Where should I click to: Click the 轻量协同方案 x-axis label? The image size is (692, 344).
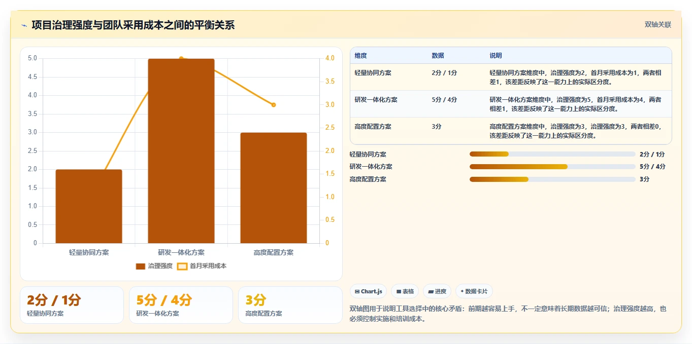[89, 252]
